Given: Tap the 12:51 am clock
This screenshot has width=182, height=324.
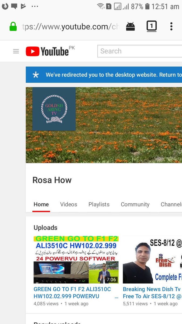Looking at the screenshot, I should (x=165, y=6).
